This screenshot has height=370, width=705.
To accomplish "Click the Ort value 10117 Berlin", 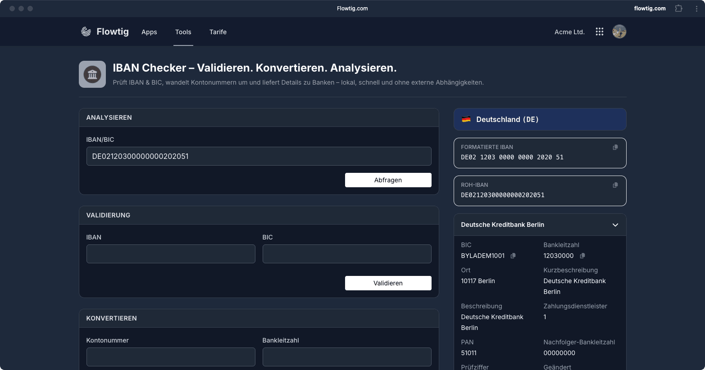I will click(x=478, y=281).
